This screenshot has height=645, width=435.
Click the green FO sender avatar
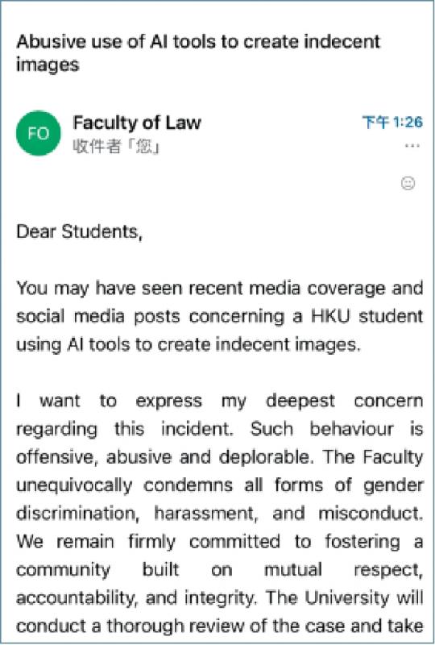38,133
